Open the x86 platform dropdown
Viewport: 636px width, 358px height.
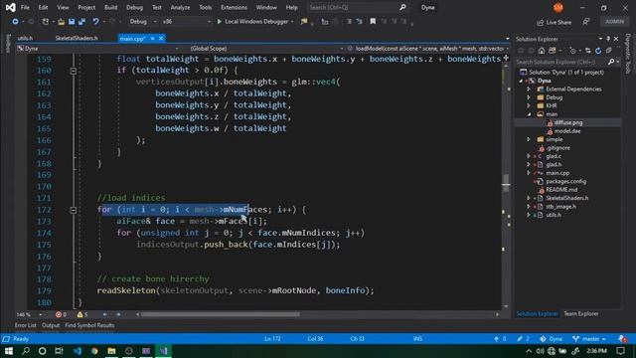point(186,22)
